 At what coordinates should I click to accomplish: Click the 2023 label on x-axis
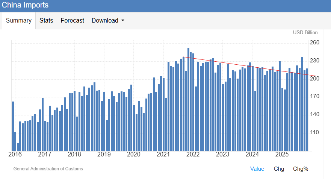pos(222,154)
